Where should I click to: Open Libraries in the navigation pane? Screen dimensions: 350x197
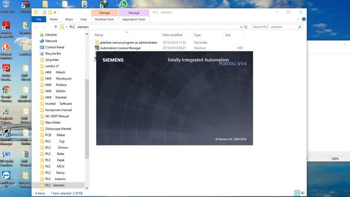[51, 34]
